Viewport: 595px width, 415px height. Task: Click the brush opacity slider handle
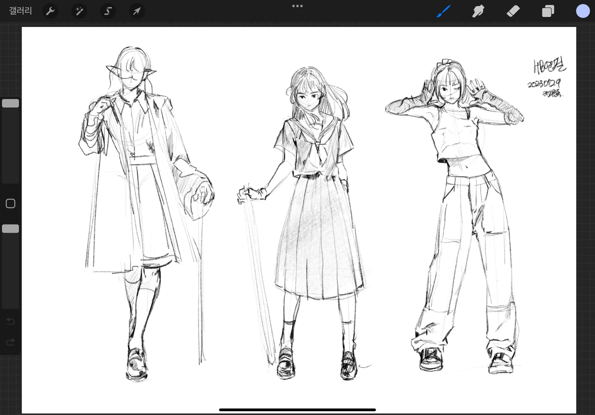[x=10, y=229]
